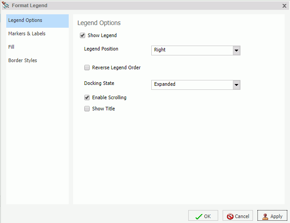This screenshot has height=223, width=290.
Task: Expand the Legend Position dropdown arrow
Action: [236, 50]
